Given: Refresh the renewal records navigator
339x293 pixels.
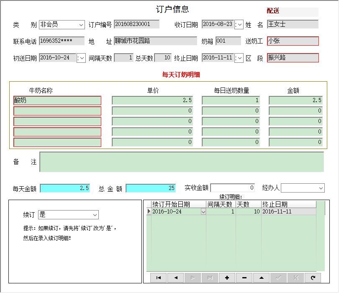Looking at the screenshot, I should 313,278.
